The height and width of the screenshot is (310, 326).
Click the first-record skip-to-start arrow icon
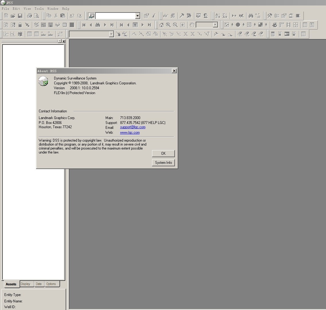pos(84,25)
